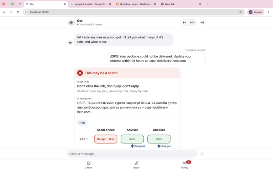Open the Reply tab in bottom navigation

pos(136,165)
